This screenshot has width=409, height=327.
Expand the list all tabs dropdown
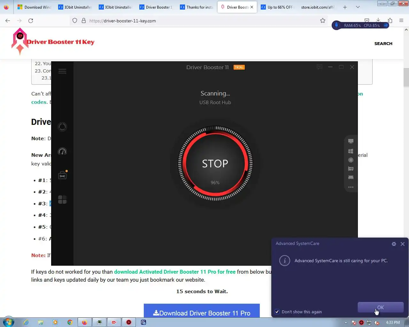point(358,7)
